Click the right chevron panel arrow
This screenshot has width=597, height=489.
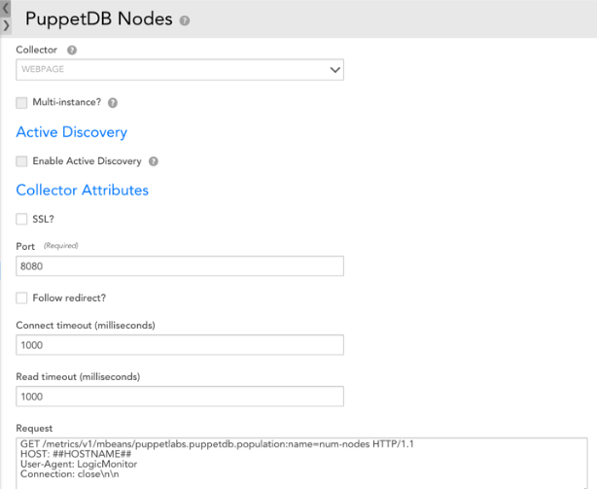[5, 26]
